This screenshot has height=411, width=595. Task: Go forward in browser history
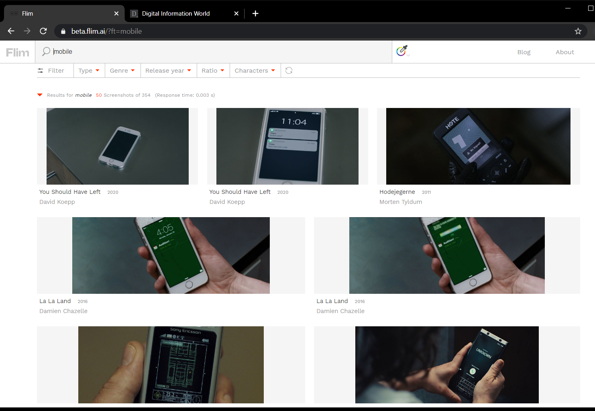(27, 31)
